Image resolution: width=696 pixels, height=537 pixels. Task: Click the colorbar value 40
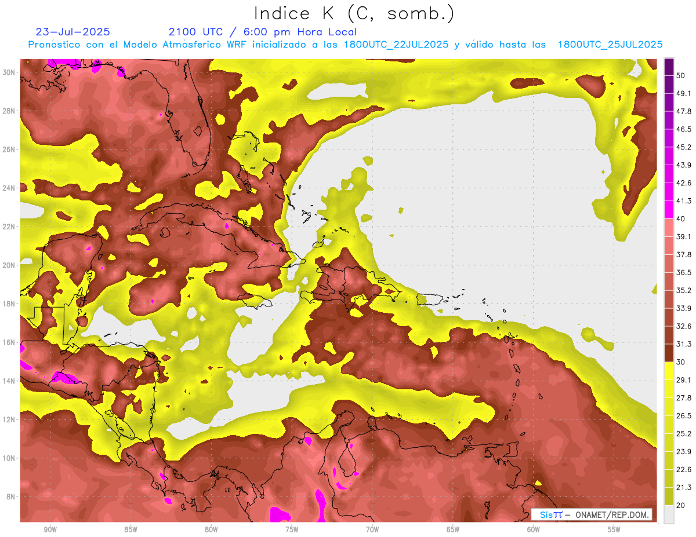click(681, 219)
